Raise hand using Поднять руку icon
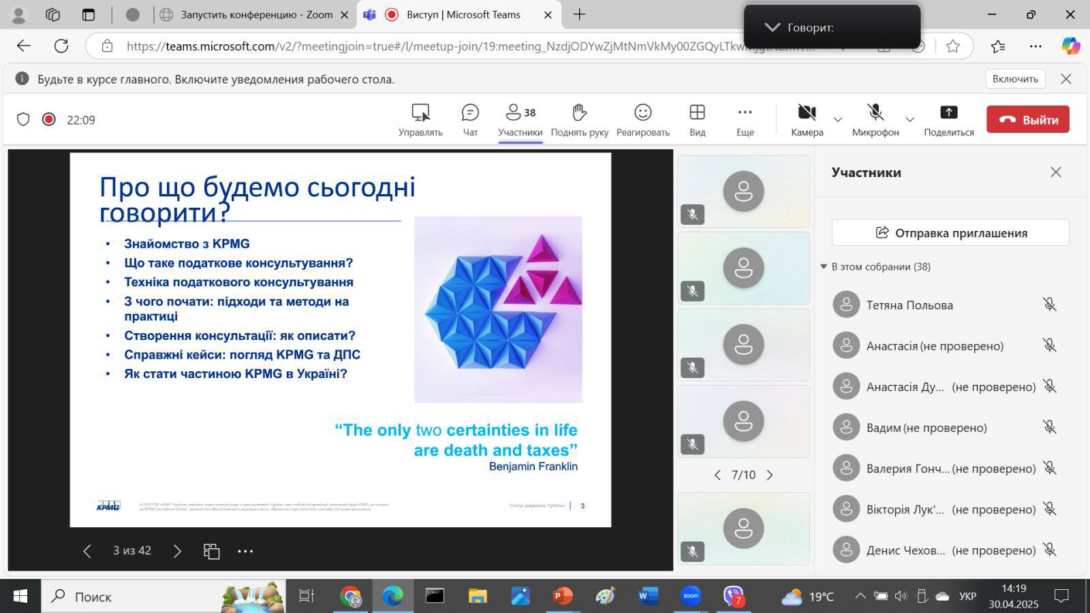 [579, 119]
